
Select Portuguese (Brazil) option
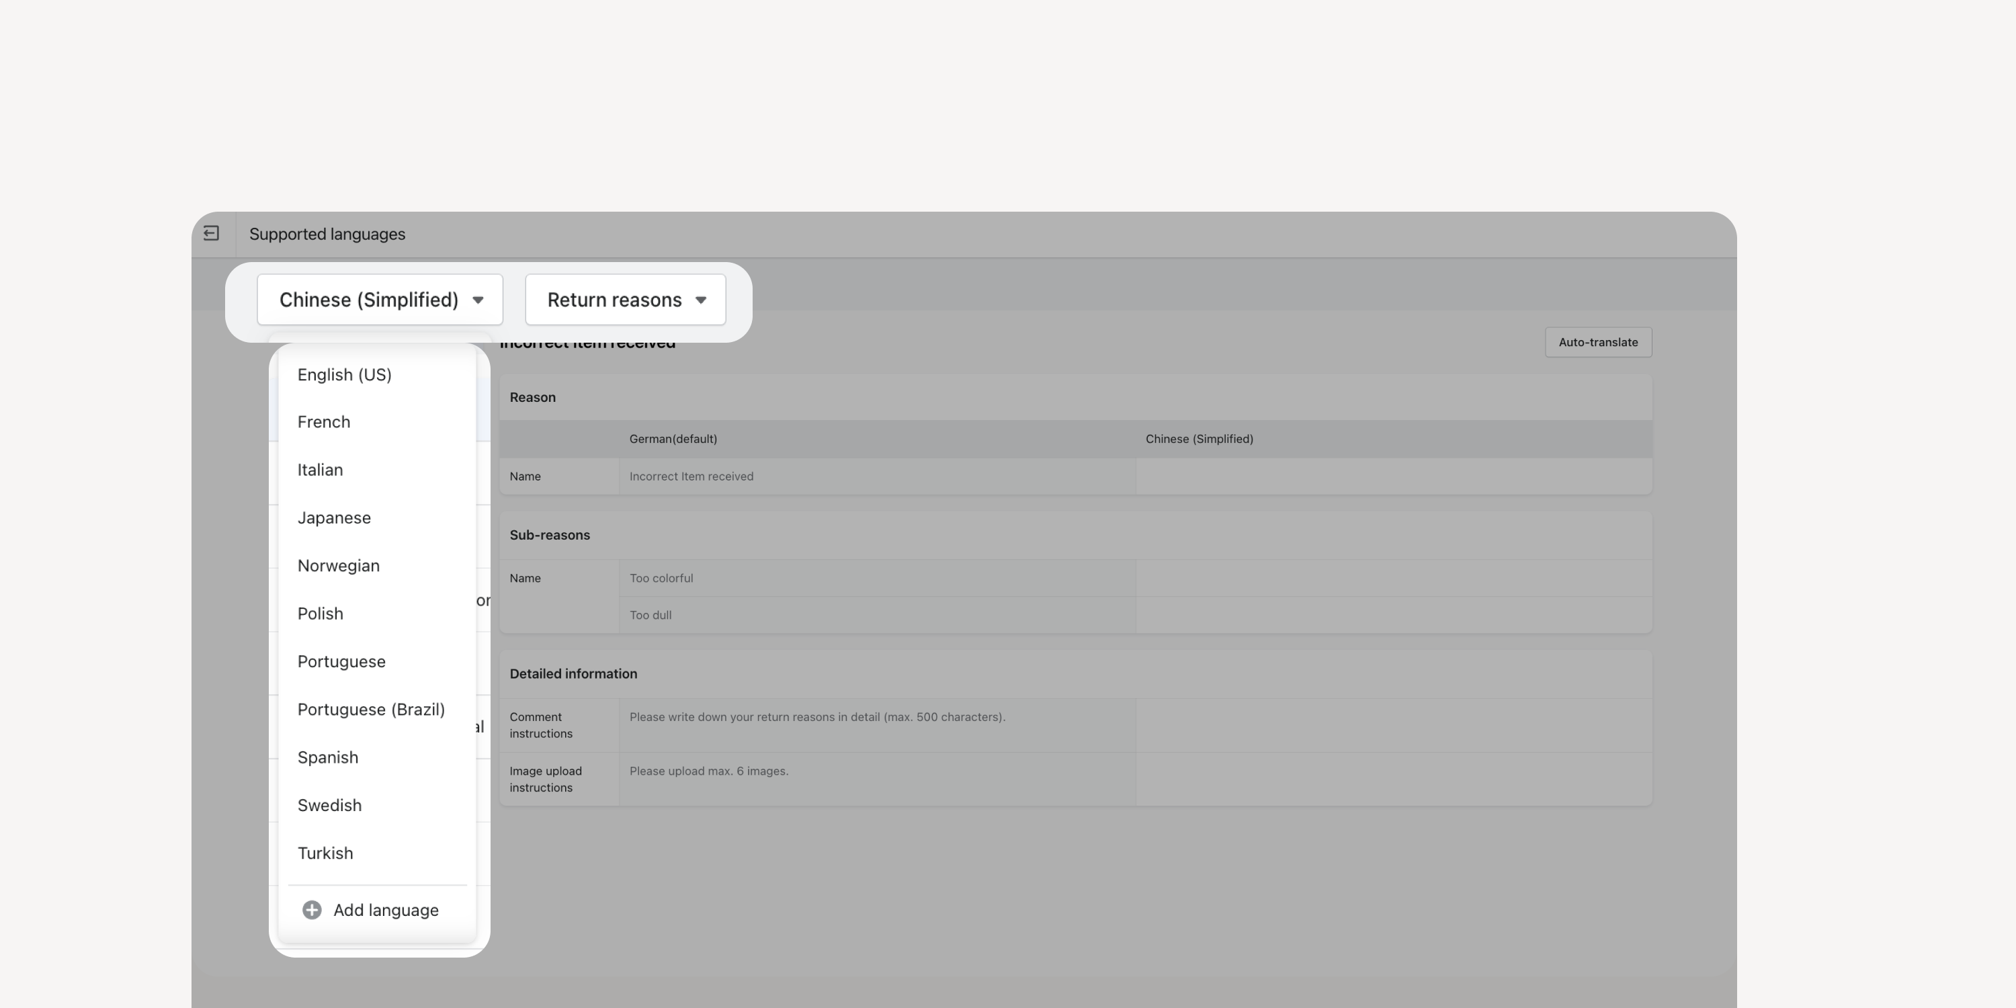point(377,710)
